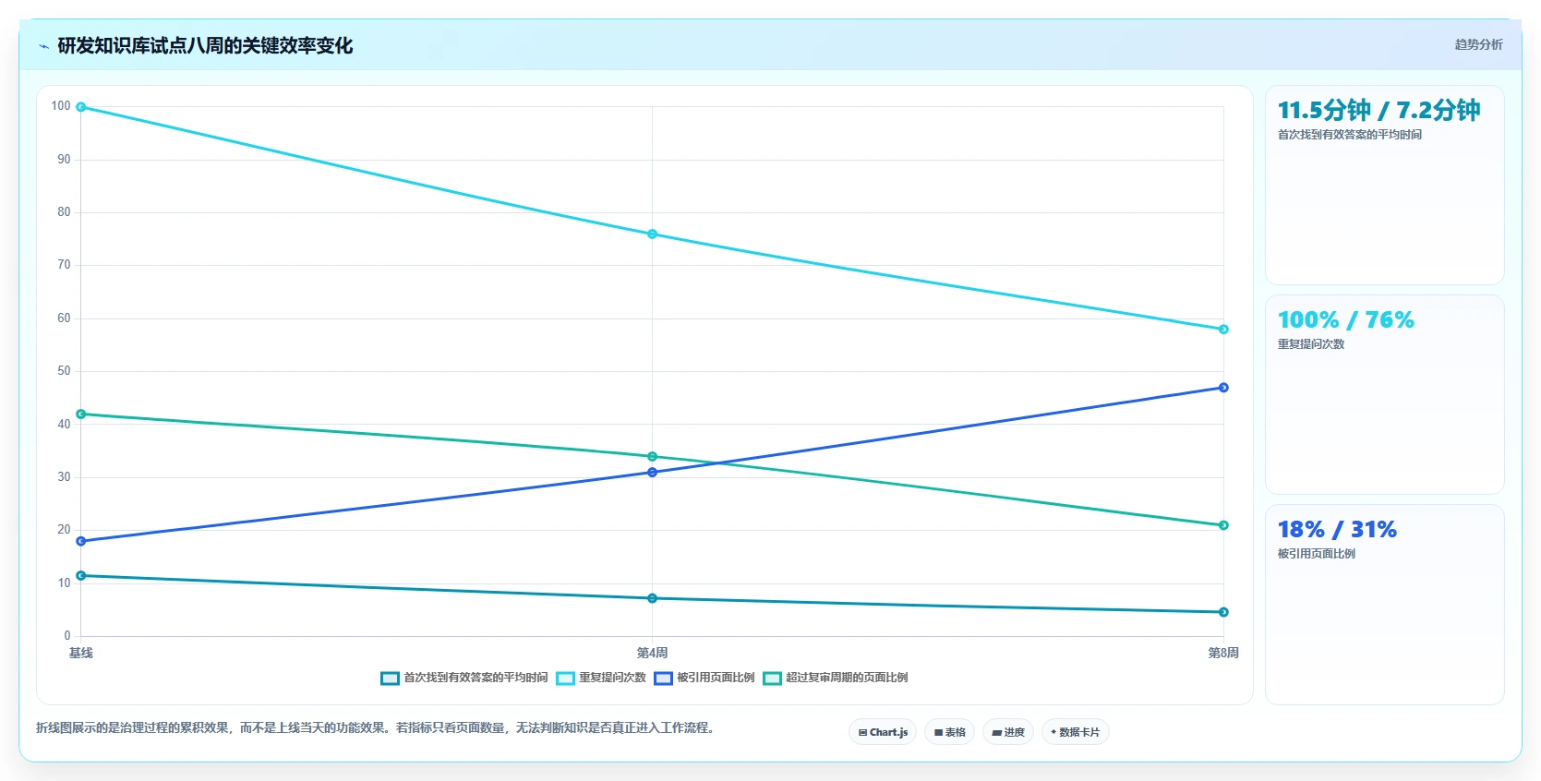Screen dimensions: 1541x781
Task: Click the 趋势分析 tag in the header
Action: pos(1478,44)
